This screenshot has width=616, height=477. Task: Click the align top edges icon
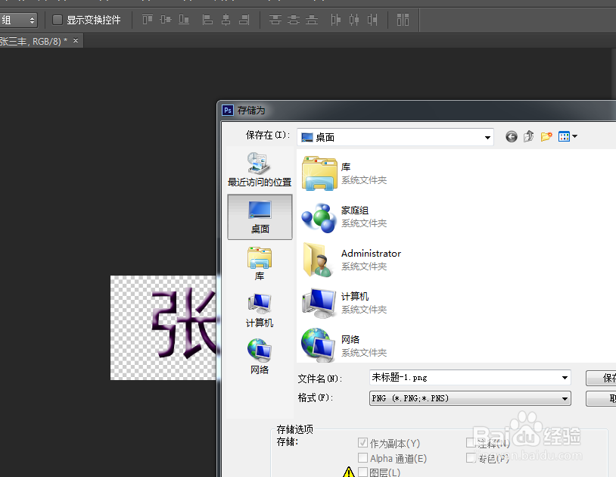148,20
